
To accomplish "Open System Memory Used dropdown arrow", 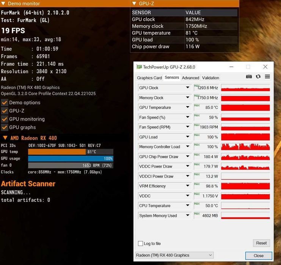I will (x=188, y=215).
